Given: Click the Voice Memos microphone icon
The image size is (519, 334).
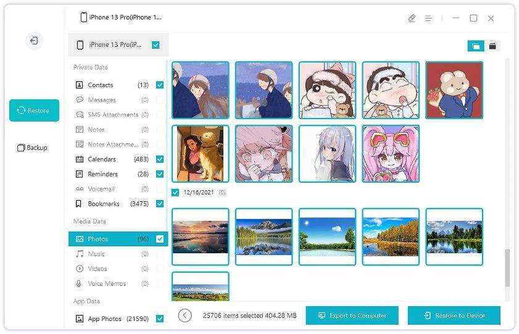Looking at the screenshot, I should tap(78, 283).
